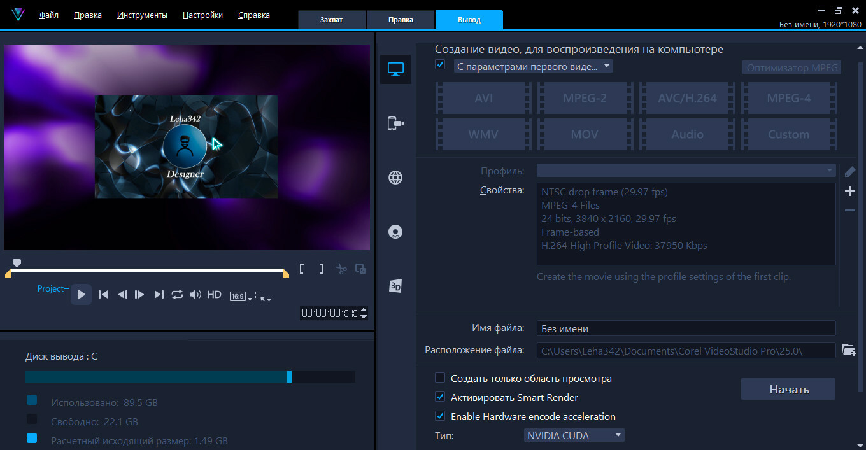Open the Web upload category globe icon

(x=395, y=178)
